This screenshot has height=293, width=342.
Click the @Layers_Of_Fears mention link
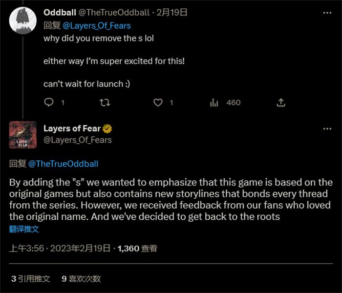tap(97, 26)
